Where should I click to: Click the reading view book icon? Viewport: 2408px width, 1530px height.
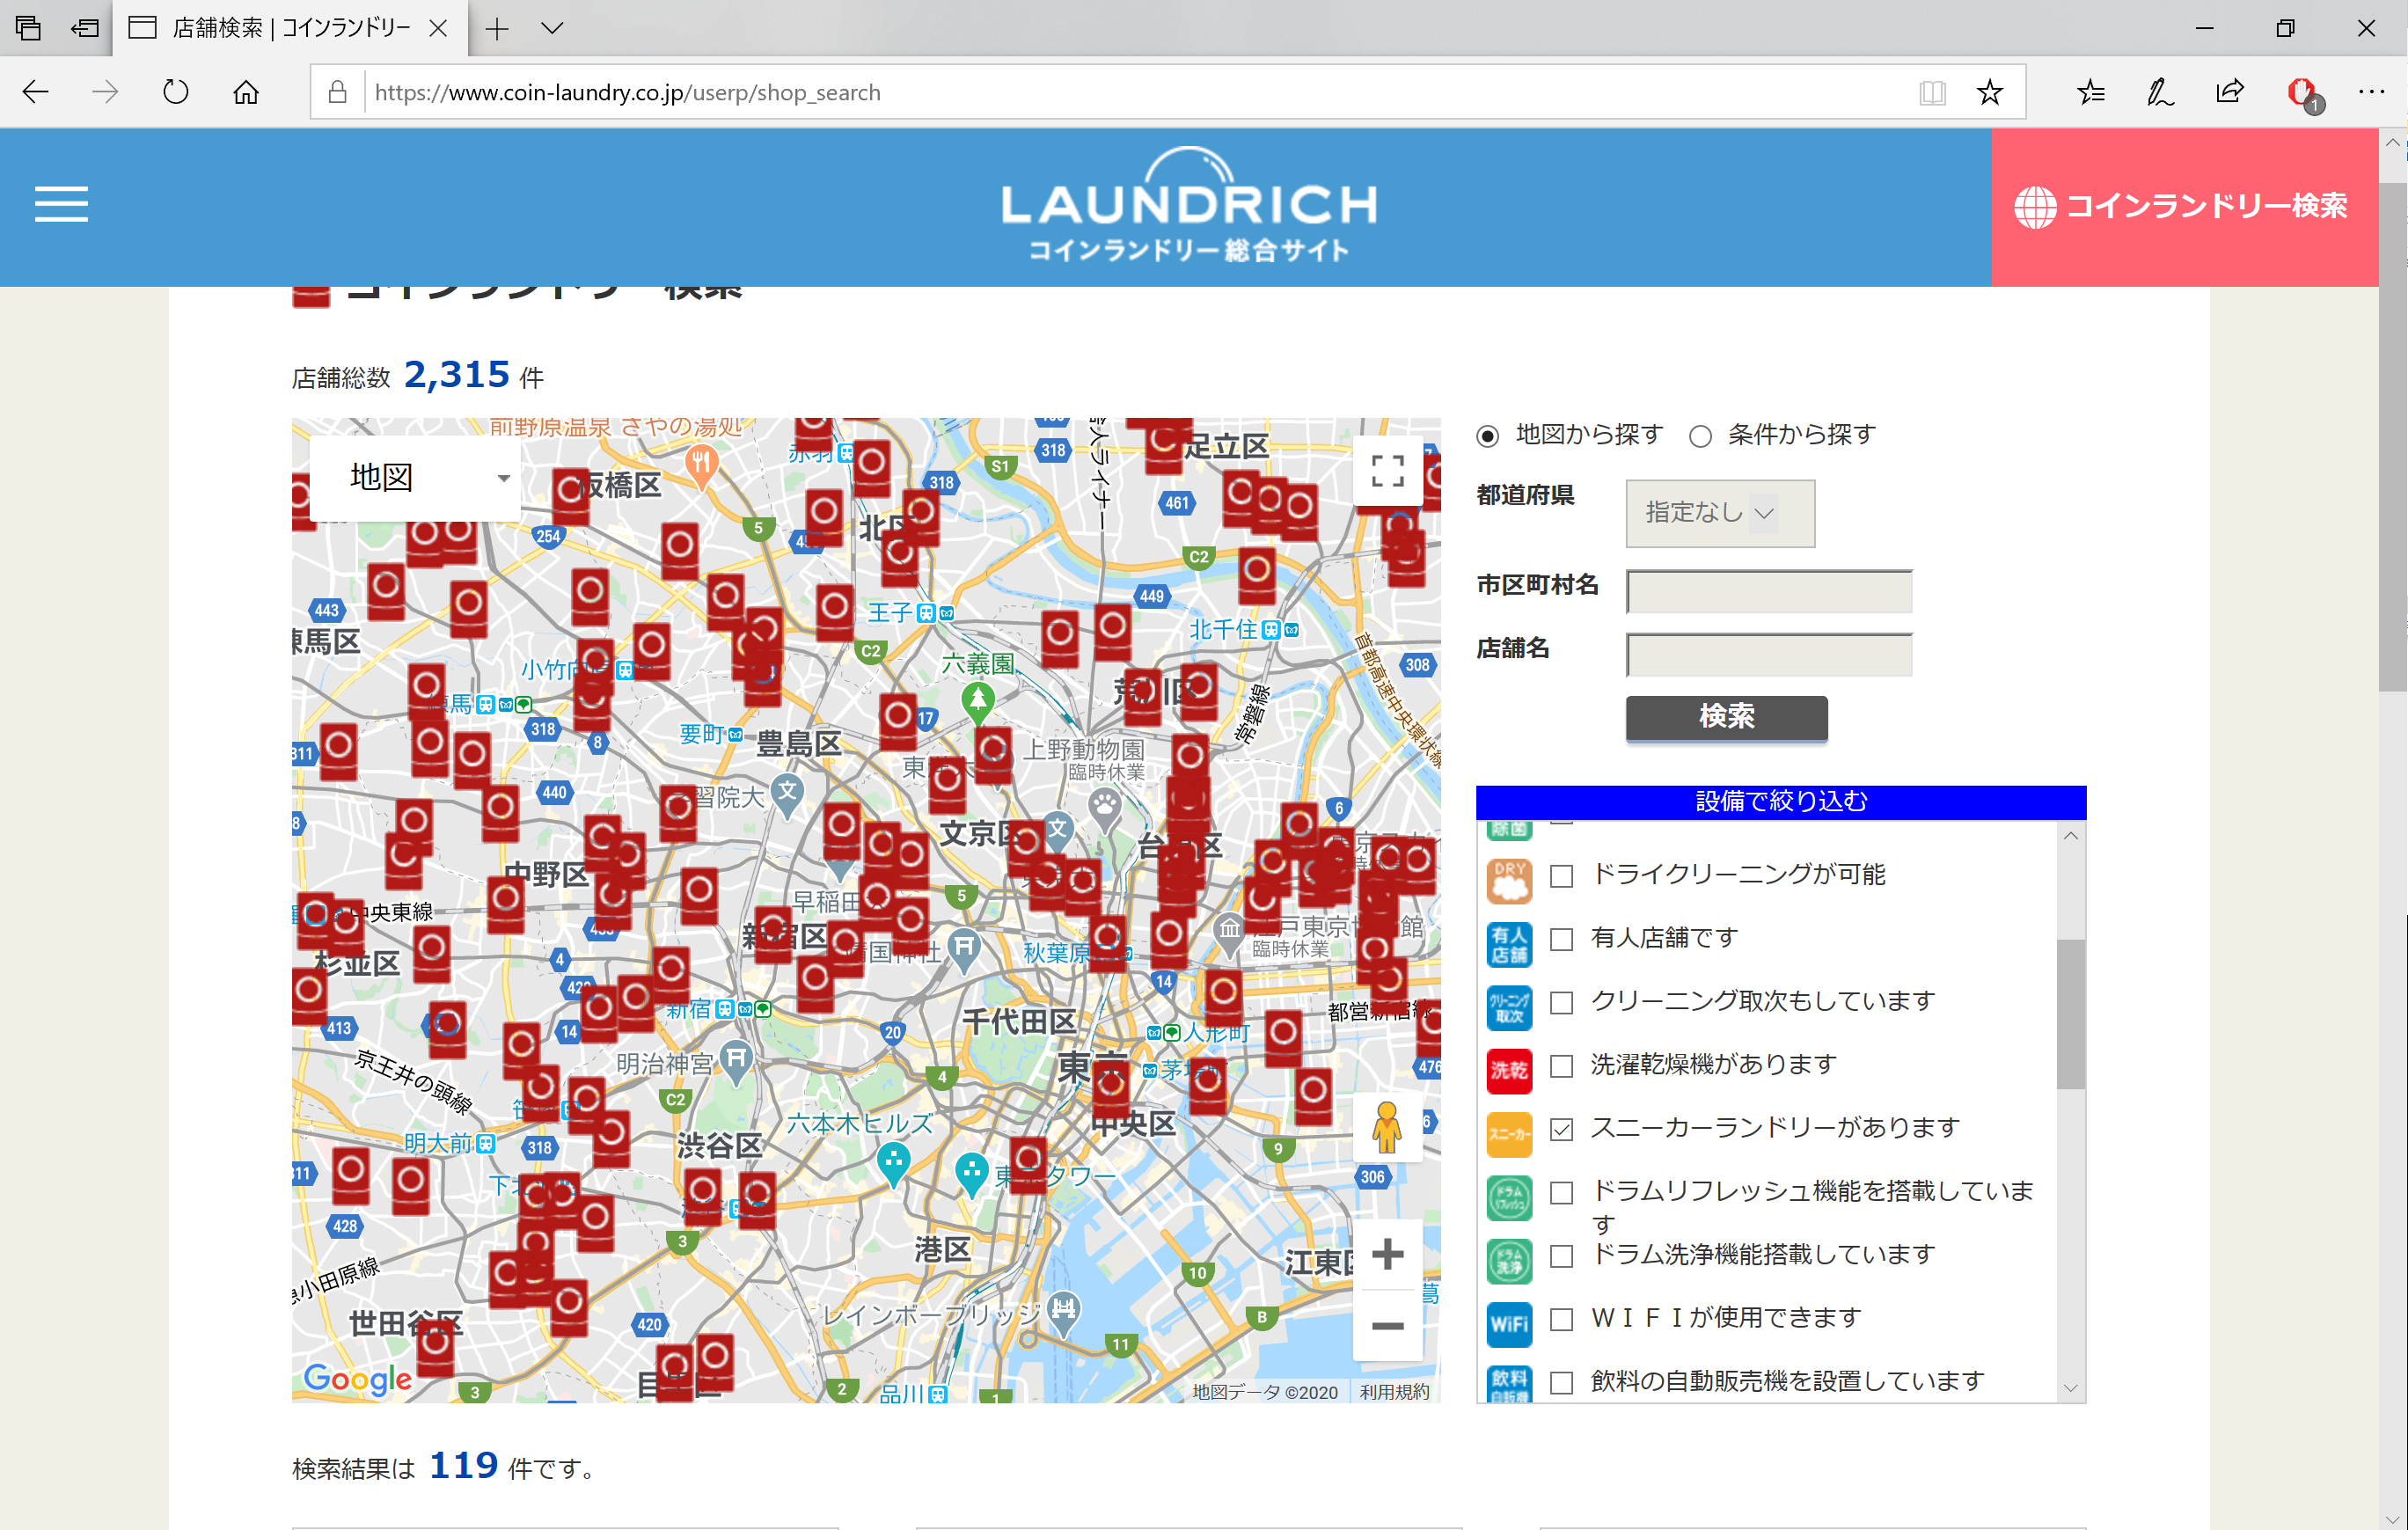1933,93
